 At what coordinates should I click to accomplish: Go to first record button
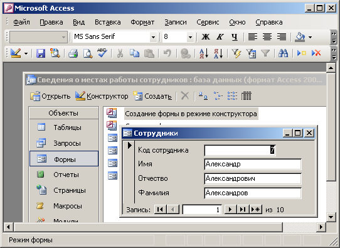160,210
